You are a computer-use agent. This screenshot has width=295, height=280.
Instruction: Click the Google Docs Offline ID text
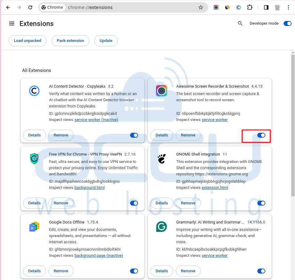click(85, 249)
